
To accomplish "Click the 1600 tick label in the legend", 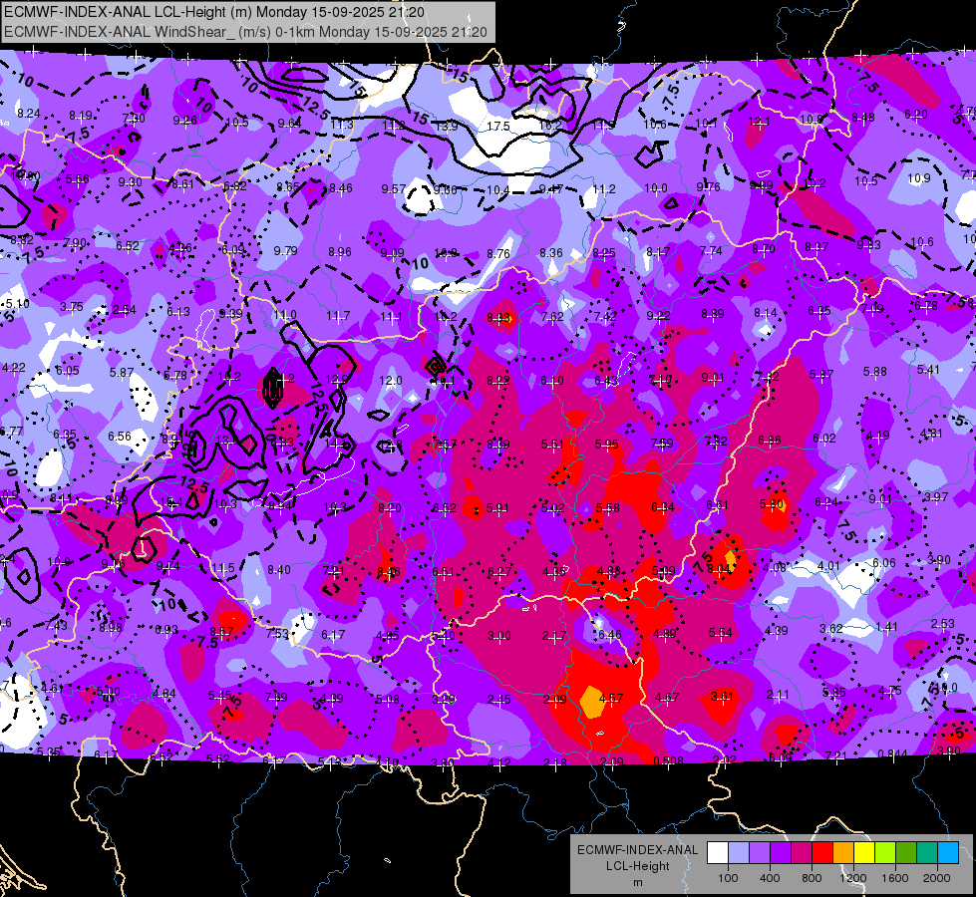I will click(x=895, y=878).
